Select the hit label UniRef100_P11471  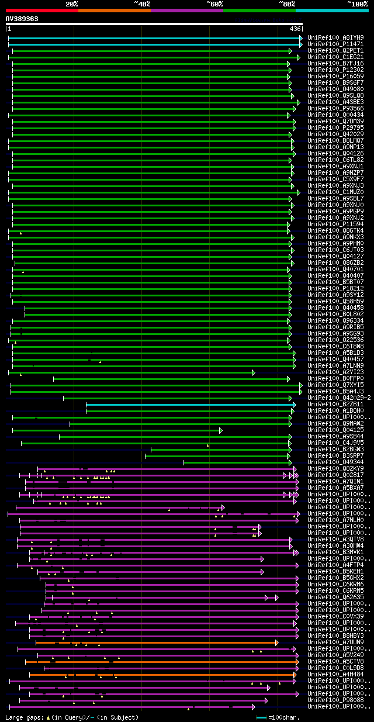pyautogui.click(x=337, y=44)
